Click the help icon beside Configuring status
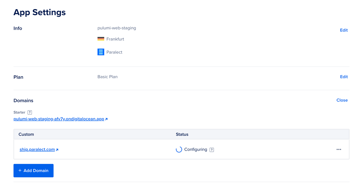Screen dimensions: 363x187 [211, 150]
